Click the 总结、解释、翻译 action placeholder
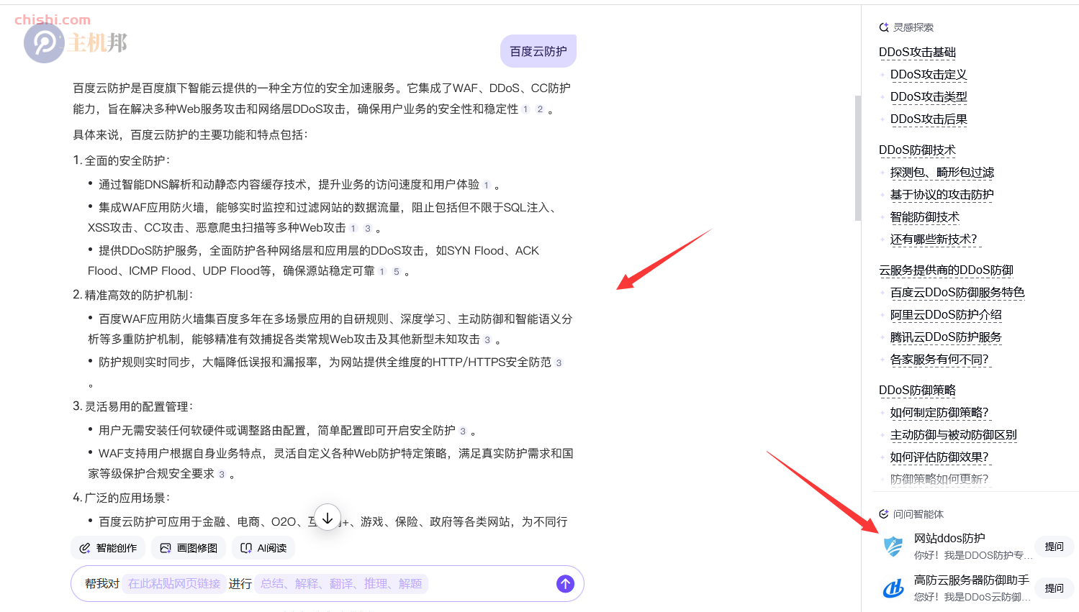 tap(341, 584)
